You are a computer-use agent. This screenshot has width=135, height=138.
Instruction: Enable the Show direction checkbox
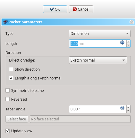click(x=11, y=69)
